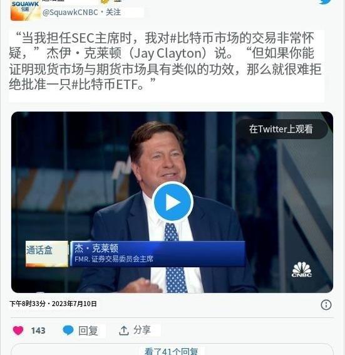Open the 看了41个回复 replies button
This screenshot has height=355, width=345.
tap(172, 349)
